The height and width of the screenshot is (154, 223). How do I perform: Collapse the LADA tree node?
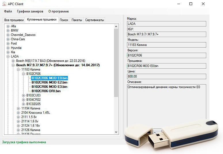(8, 57)
